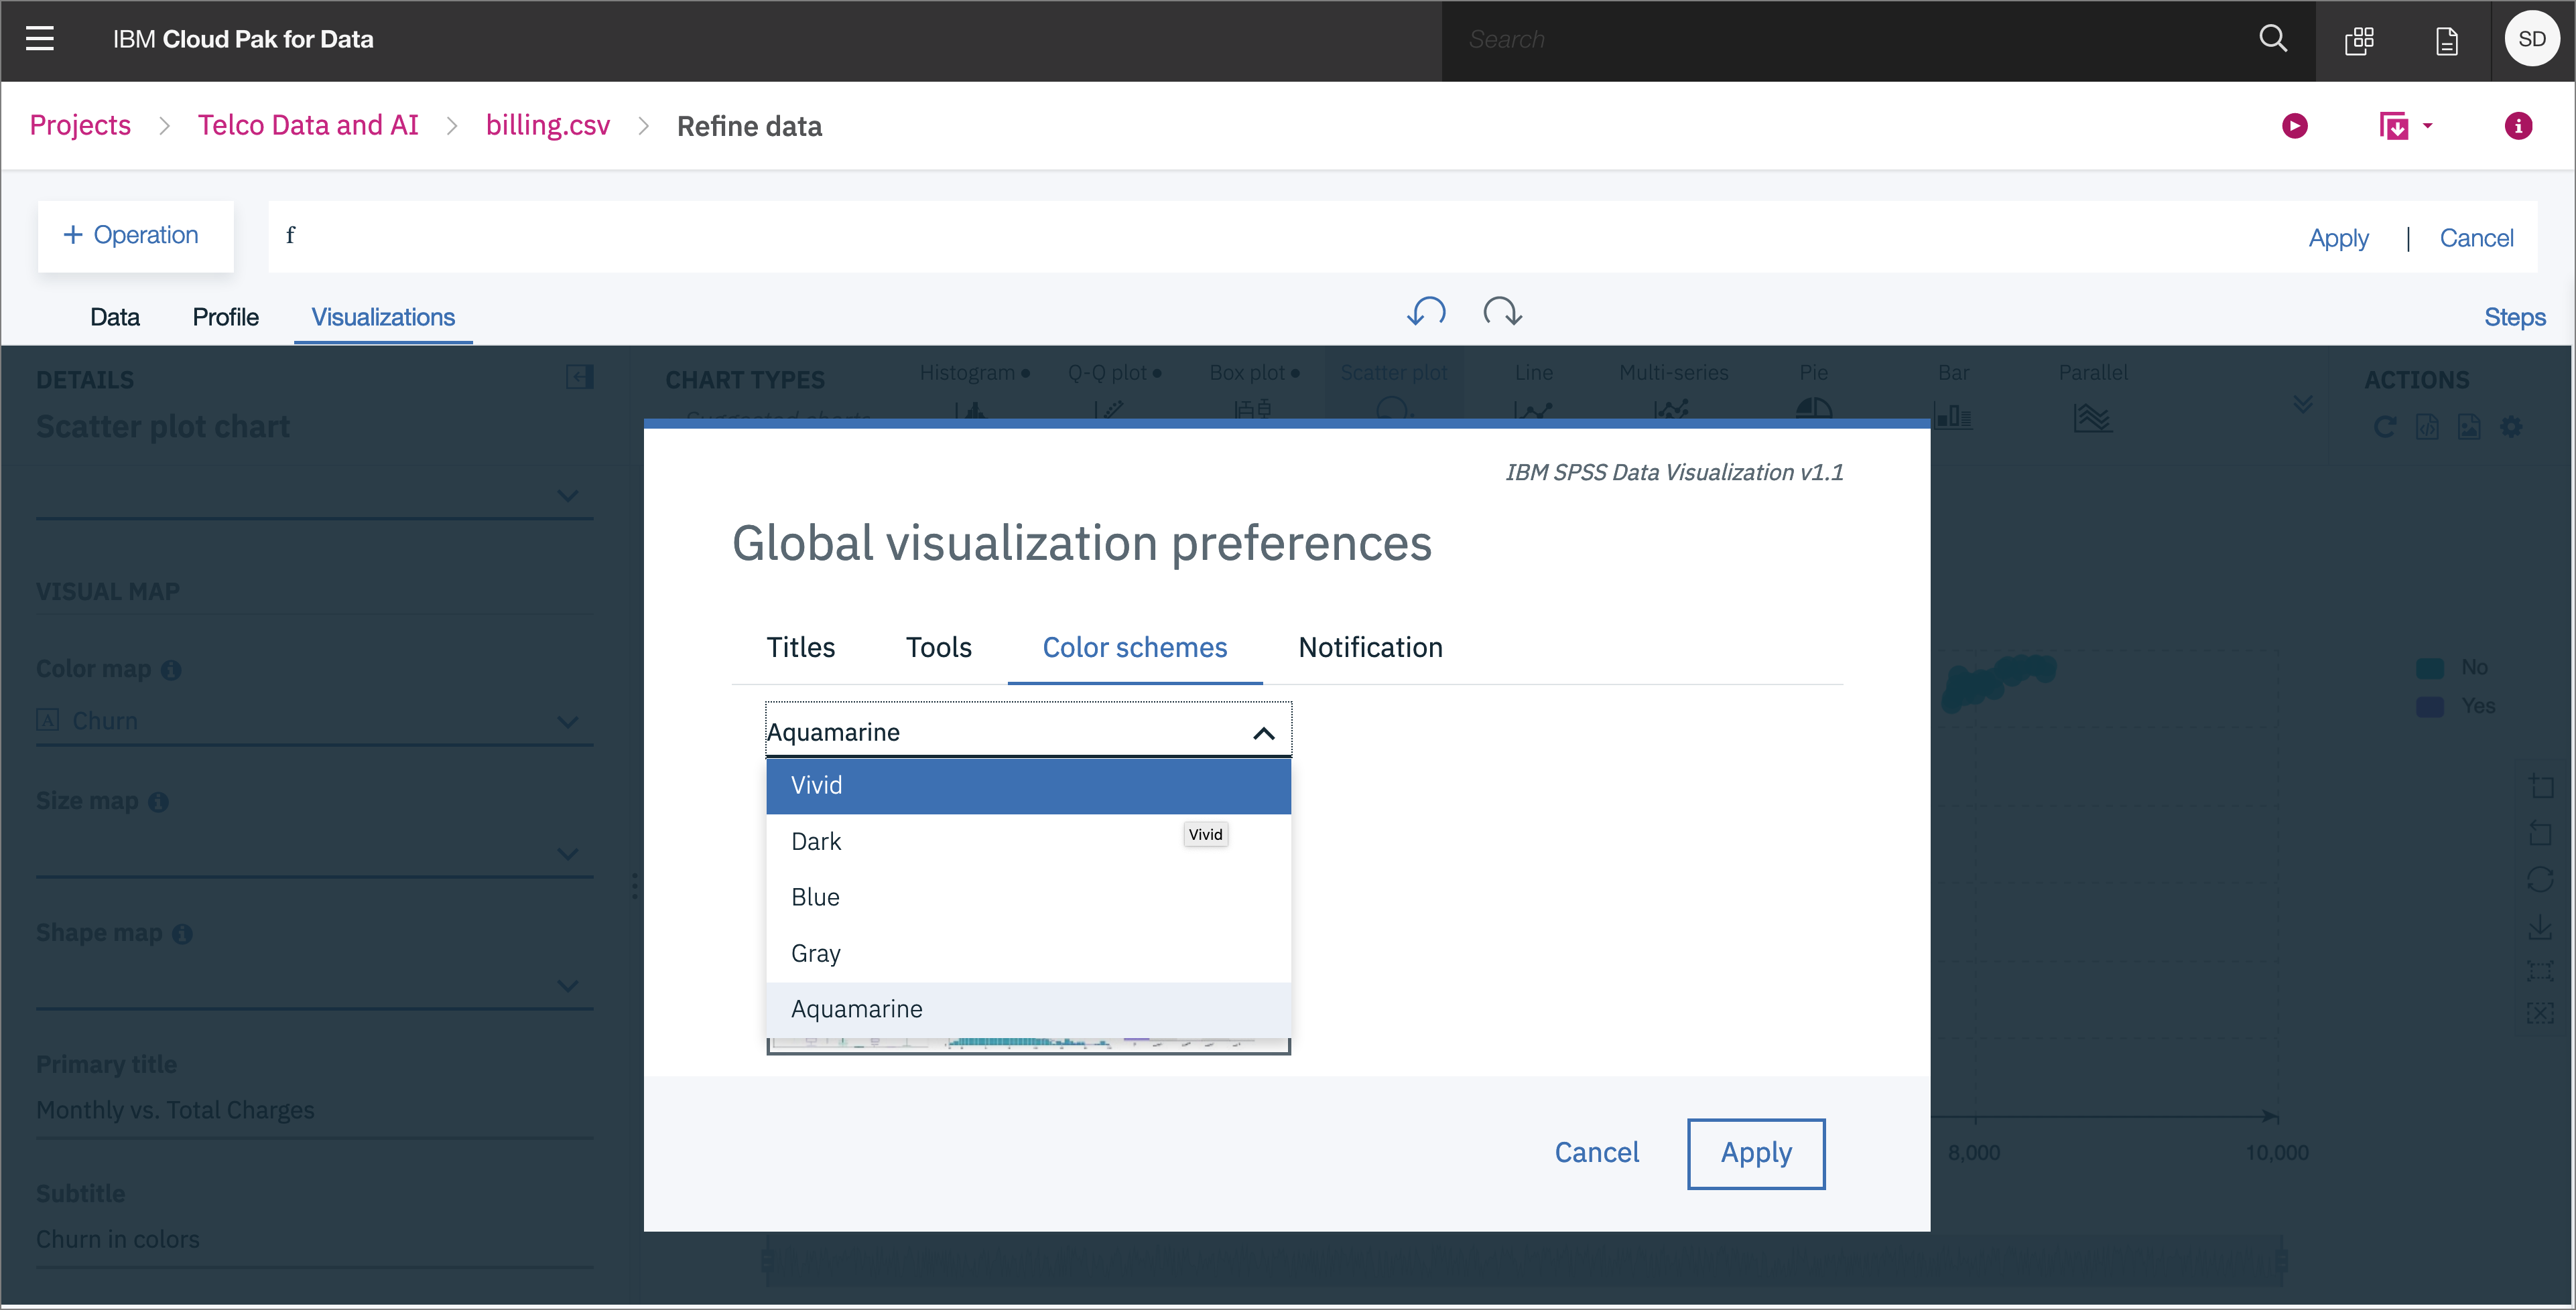Collapse the Details panel icon

[x=579, y=376]
